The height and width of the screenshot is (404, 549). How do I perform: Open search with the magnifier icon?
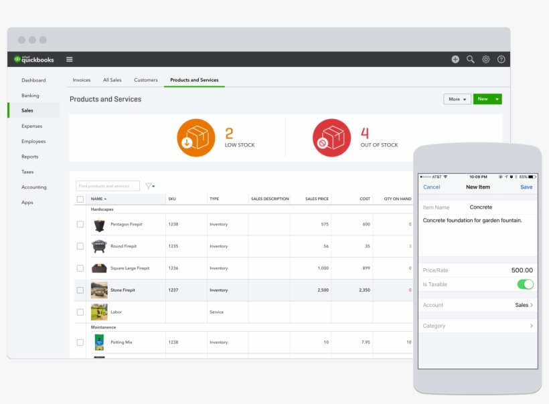471,60
